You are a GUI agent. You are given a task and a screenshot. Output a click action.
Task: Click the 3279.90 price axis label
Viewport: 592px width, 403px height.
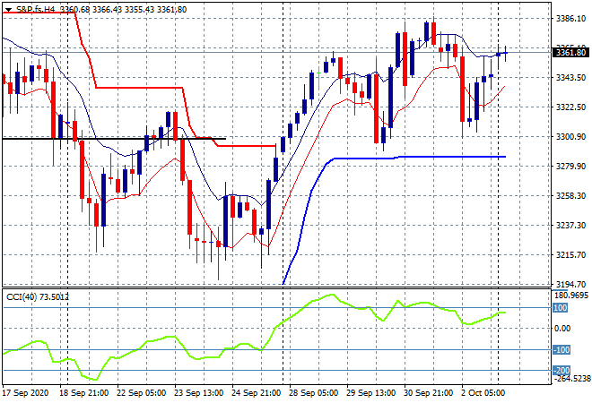(570, 167)
